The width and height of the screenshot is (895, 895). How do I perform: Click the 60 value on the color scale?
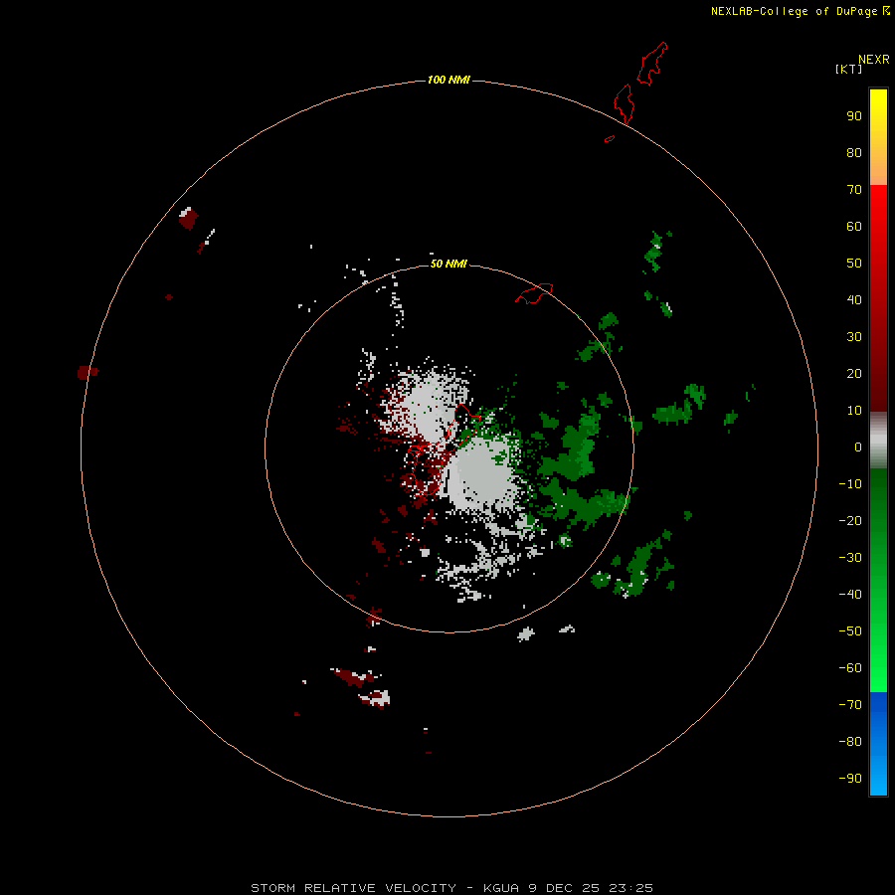point(854,227)
